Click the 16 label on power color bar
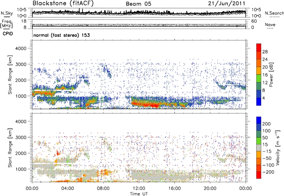 (x=265, y=75)
